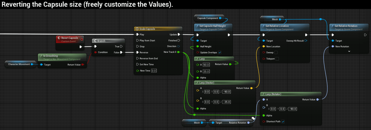The image size is (371, 130).
Task: Click the Branch False output pin
Action: [x=121, y=52]
